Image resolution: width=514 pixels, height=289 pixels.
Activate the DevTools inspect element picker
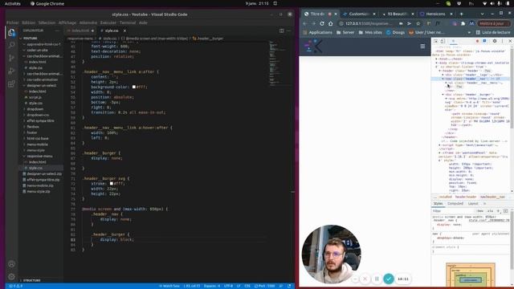click(x=435, y=41)
